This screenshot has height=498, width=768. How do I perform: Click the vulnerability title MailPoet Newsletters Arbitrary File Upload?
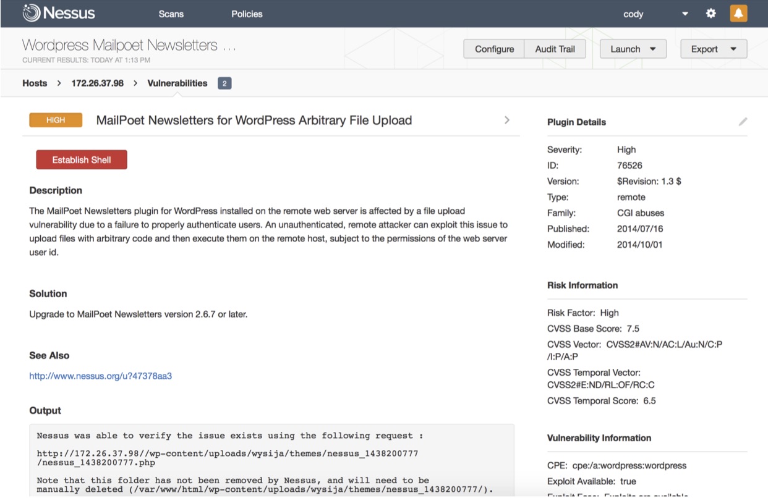[x=254, y=120]
